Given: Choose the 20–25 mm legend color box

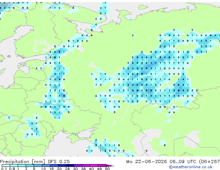Looking at the screenshot, I should 62,165.
